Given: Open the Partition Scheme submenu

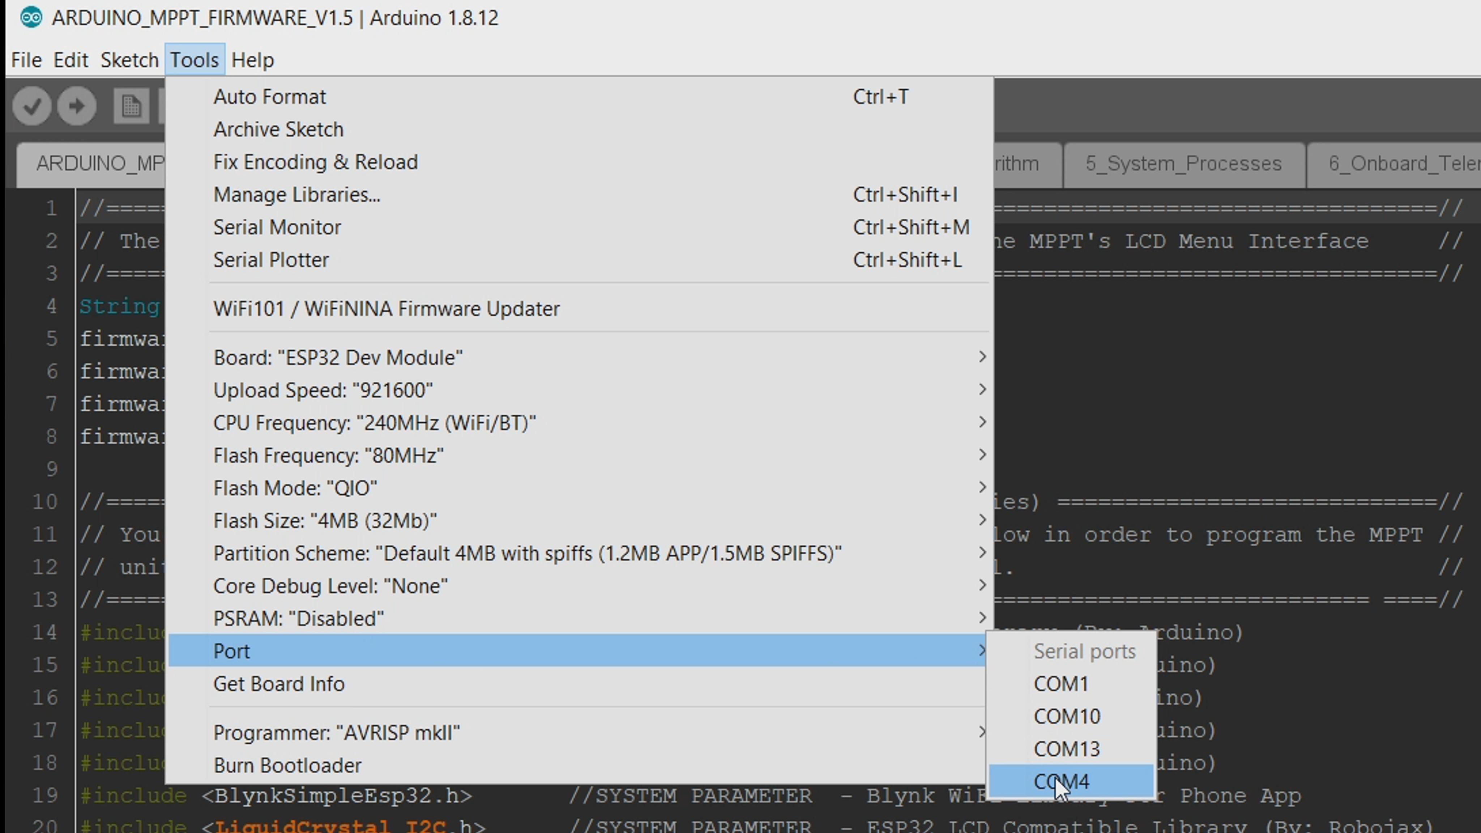Looking at the screenshot, I should click(x=526, y=554).
